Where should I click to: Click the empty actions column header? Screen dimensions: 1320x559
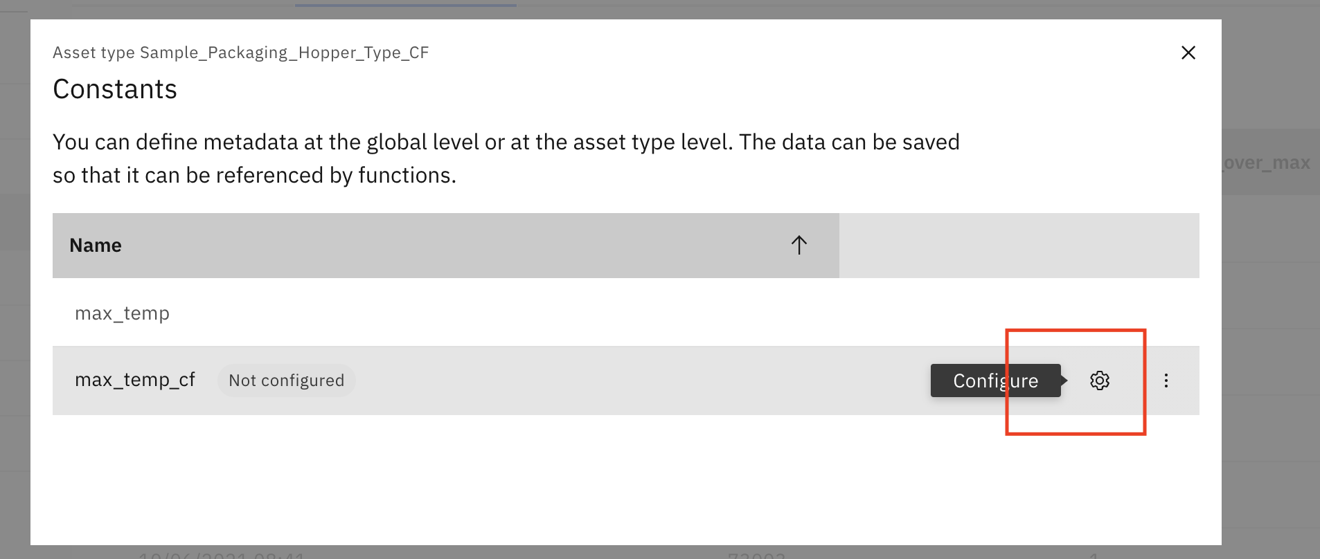pos(1019,246)
